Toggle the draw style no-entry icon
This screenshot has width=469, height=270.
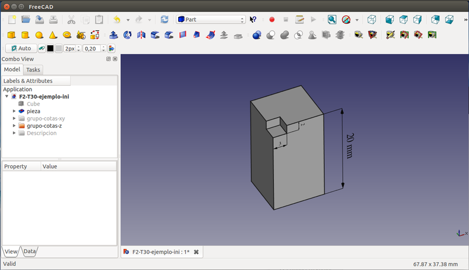[346, 19]
